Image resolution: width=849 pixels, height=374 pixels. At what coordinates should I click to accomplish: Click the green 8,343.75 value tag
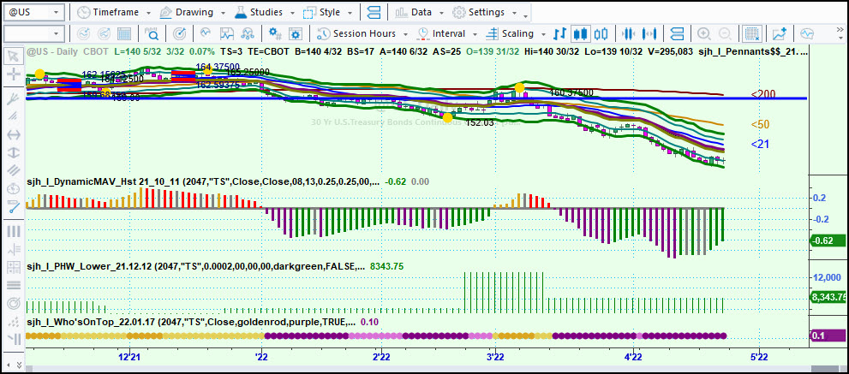pos(828,297)
